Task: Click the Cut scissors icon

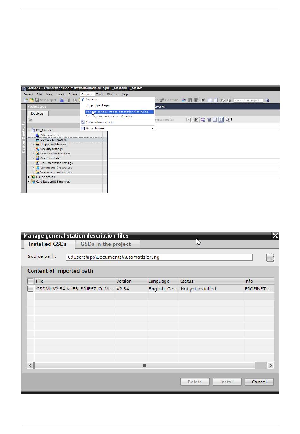Action: [69, 100]
